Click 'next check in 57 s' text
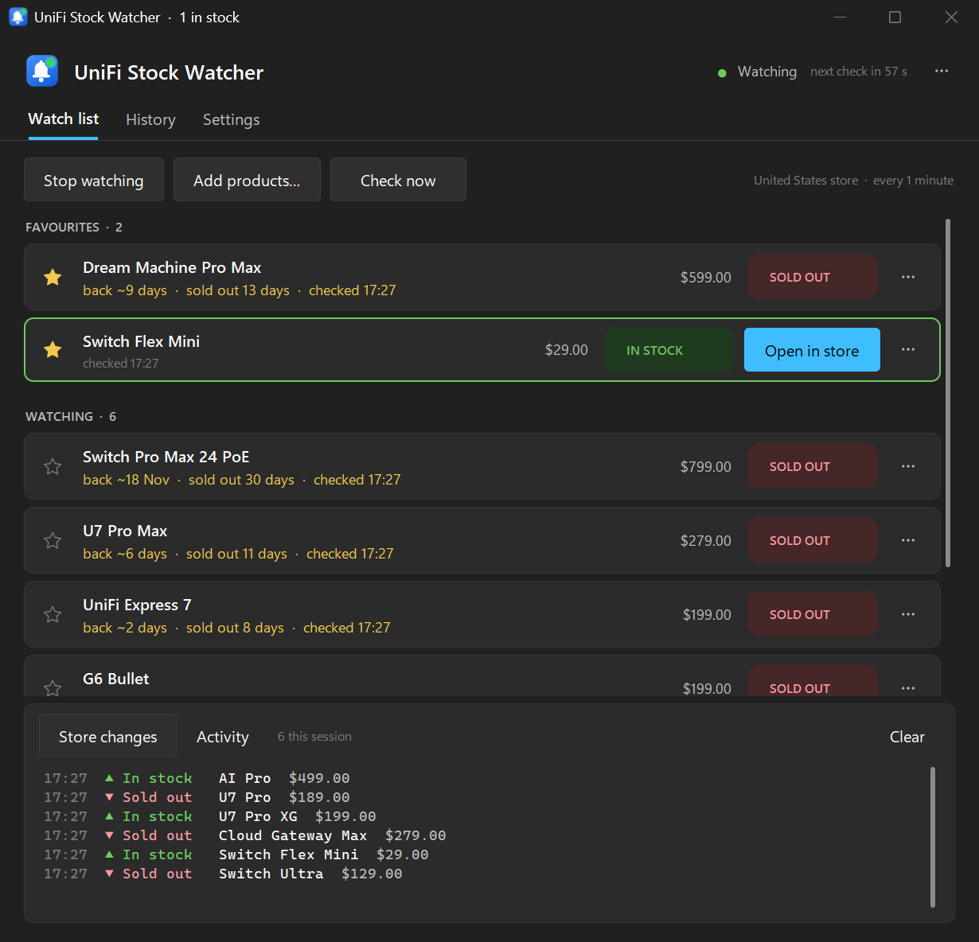This screenshot has width=979, height=942. (x=859, y=72)
